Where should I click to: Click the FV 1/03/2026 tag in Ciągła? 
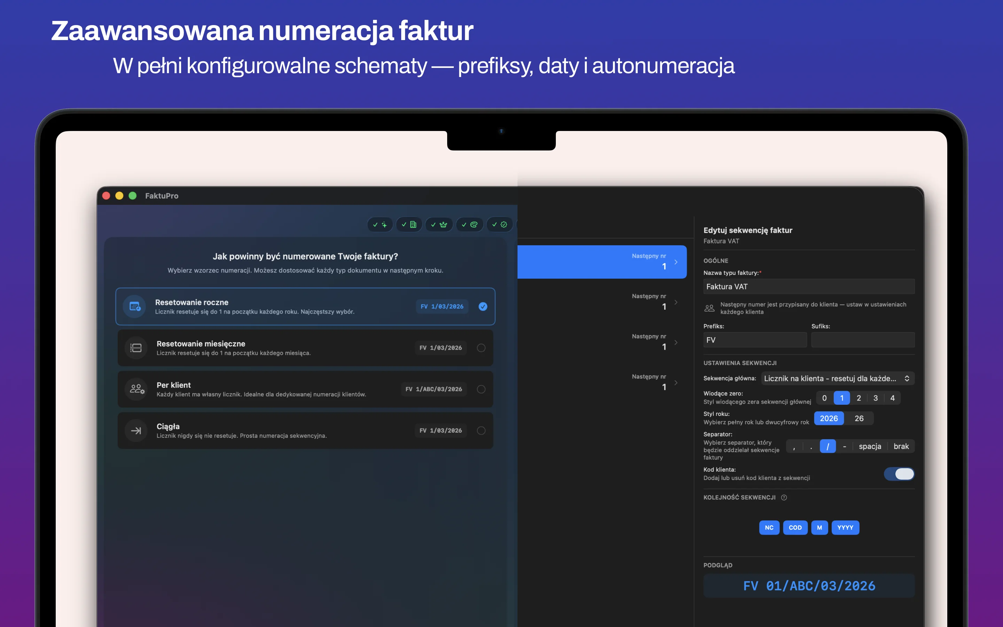441,431
